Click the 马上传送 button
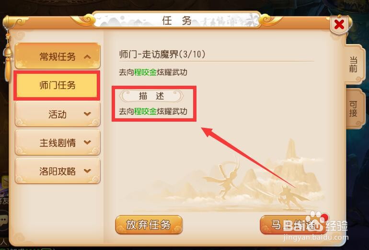This screenshot has width=369, height=250. tap(293, 225)
